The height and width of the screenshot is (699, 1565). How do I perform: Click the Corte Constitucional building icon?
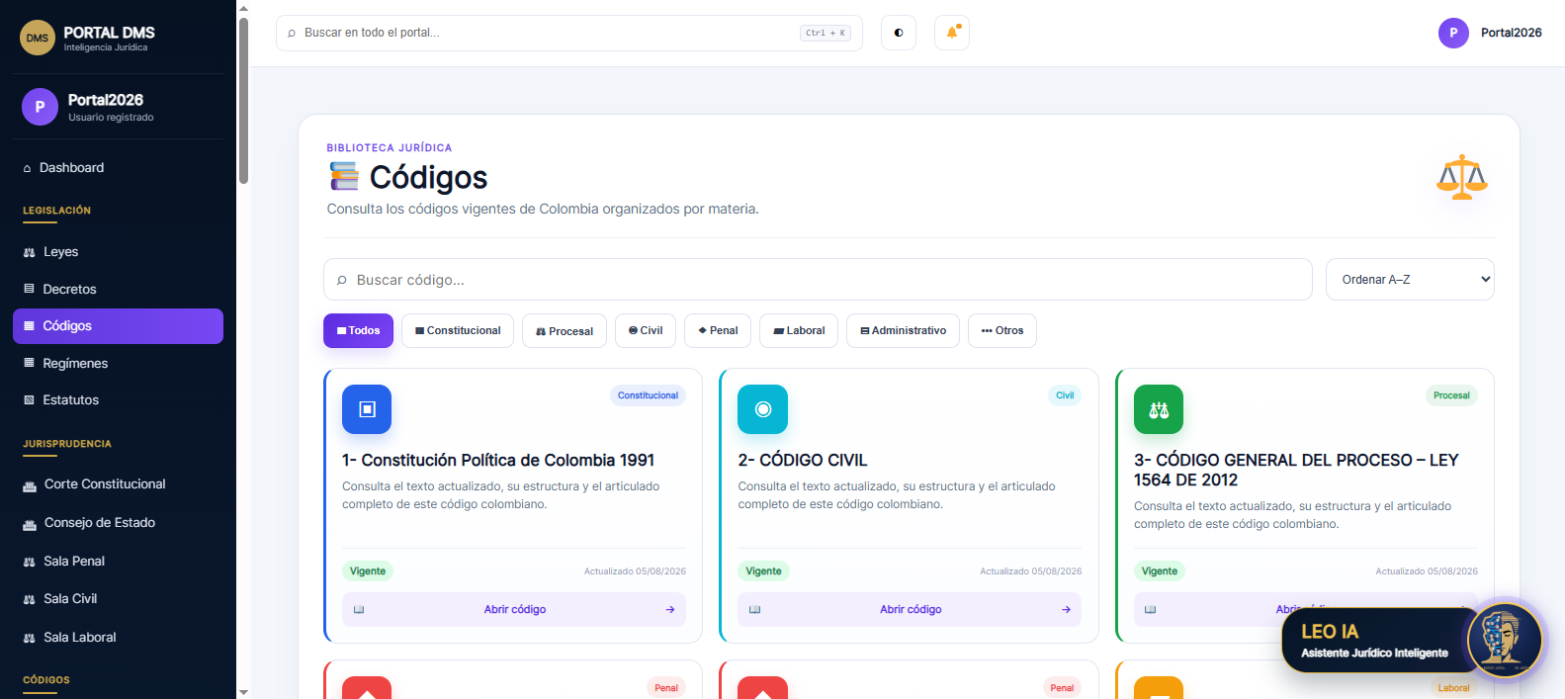(x=30, y=485)
